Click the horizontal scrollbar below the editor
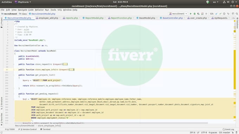The image size is (239, 134). click(111, 123)
